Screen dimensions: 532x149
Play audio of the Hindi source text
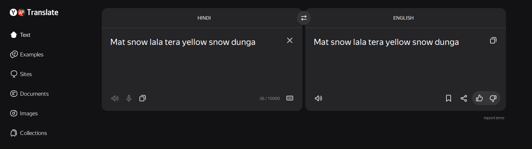pos(115,99)
